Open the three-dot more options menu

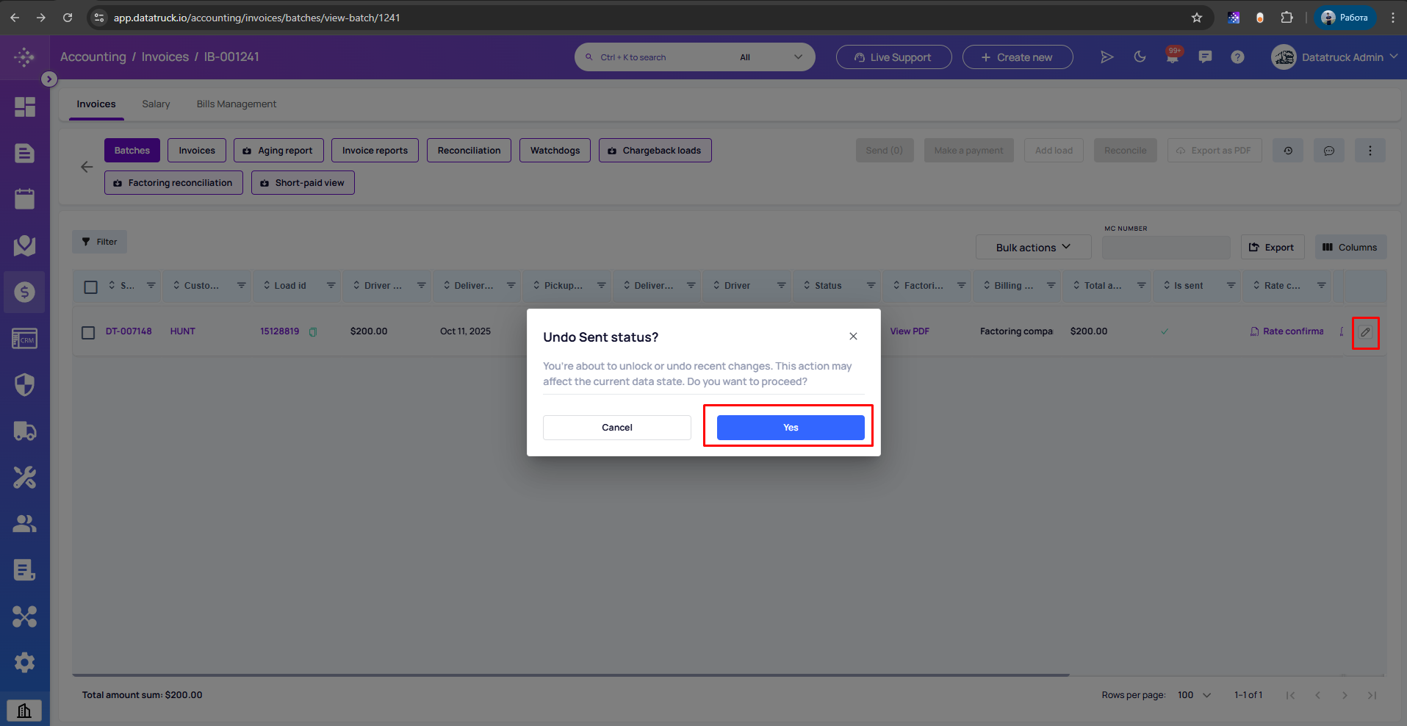pos(1370,151)
